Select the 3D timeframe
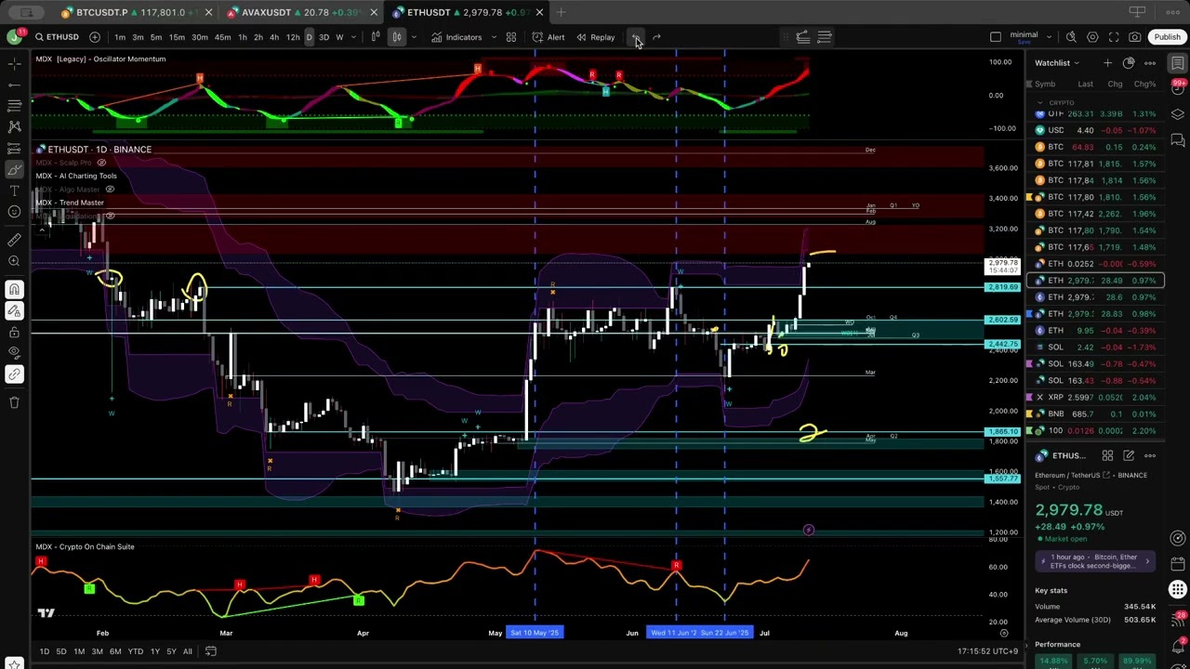The height and width of the screenshot is (669, 1190). (x=324, y=37)
